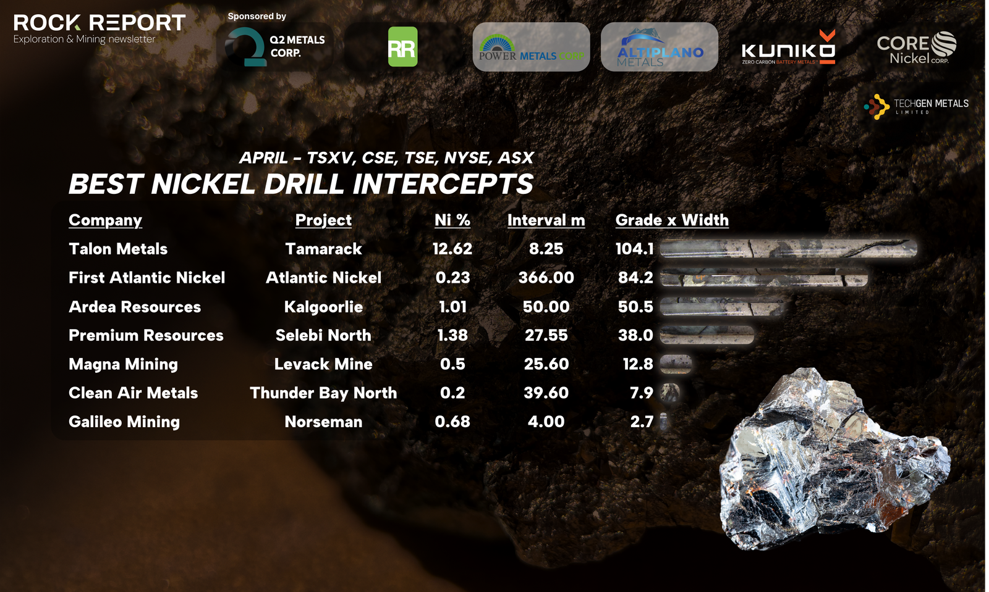
Task: Click the Clean Air Metals company name
Action: tap(133, 393)
